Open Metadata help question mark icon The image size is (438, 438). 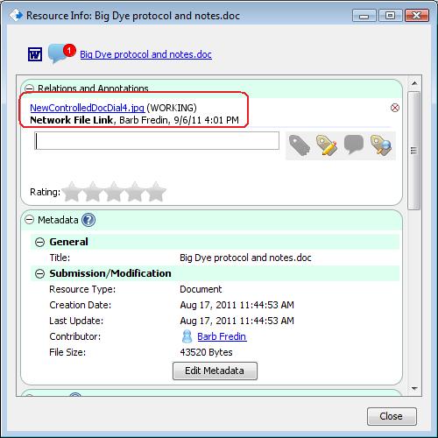pyautogui.click(x=88, y=220)
